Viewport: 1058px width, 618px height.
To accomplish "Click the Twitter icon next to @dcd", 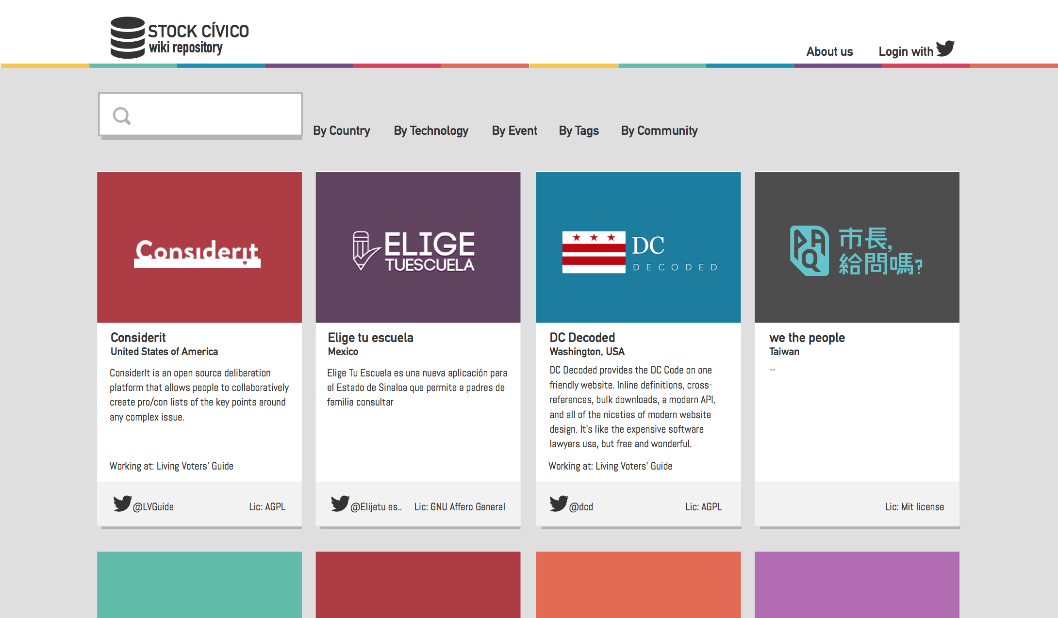I will [x=559, y=504].
